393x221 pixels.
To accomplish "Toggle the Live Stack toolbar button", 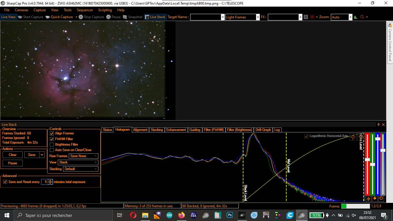I will pyautogui.click(x=155, y=17).
